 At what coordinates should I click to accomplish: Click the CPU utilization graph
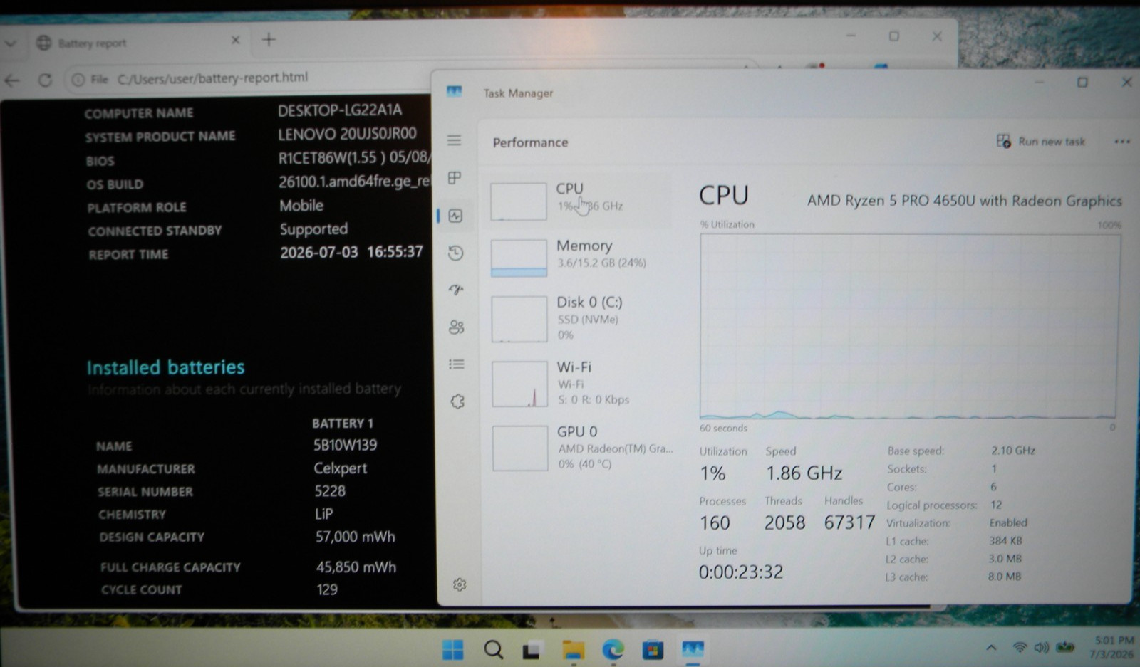pyautogui.click(x=908, y=327)
